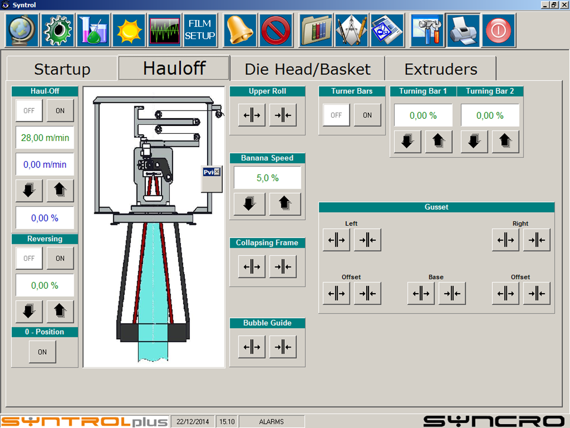Click the FILM SETUP button
This screenshot has height=428, width=570.
pyautogui.click(x=200, y=31)
